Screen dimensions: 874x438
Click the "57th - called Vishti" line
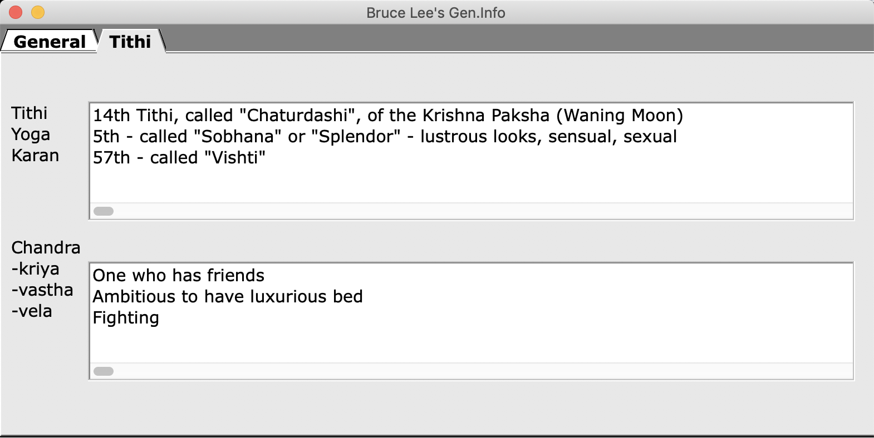coord(179,158)
